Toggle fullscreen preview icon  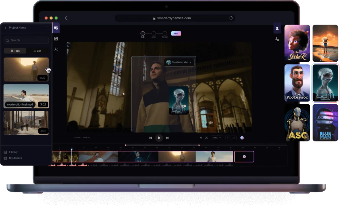click(207, 138)
